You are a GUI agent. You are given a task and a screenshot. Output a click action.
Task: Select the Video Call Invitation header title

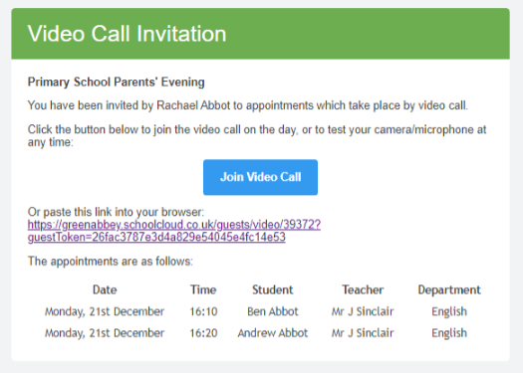point(128,34)
